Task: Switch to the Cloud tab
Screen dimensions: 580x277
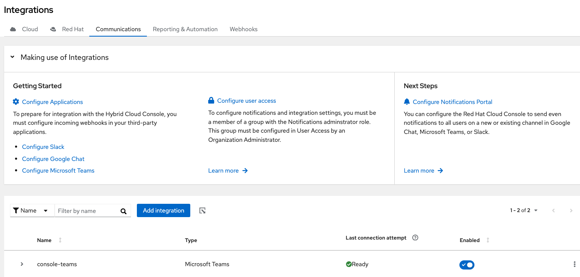Action: click(x=25, y=29)
